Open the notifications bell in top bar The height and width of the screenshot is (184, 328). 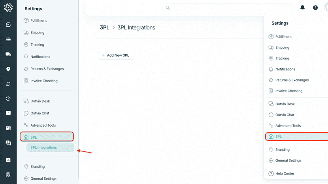tap(302, 8)
